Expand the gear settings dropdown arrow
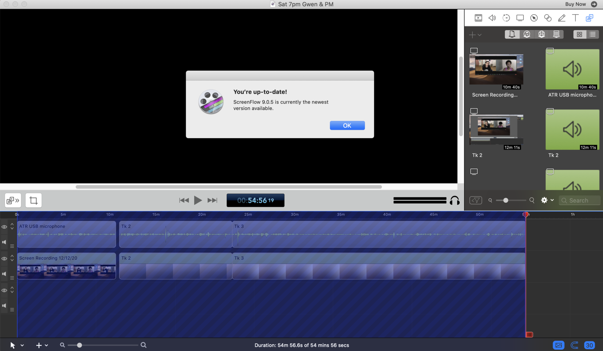The image size is (603, 351). [552, 200]
